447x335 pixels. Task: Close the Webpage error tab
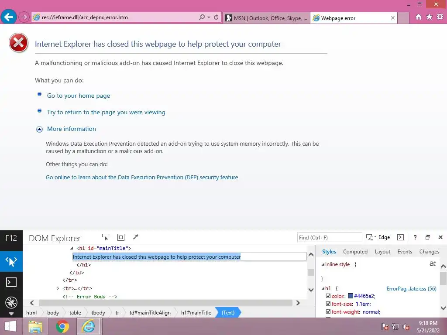point(392,18)
